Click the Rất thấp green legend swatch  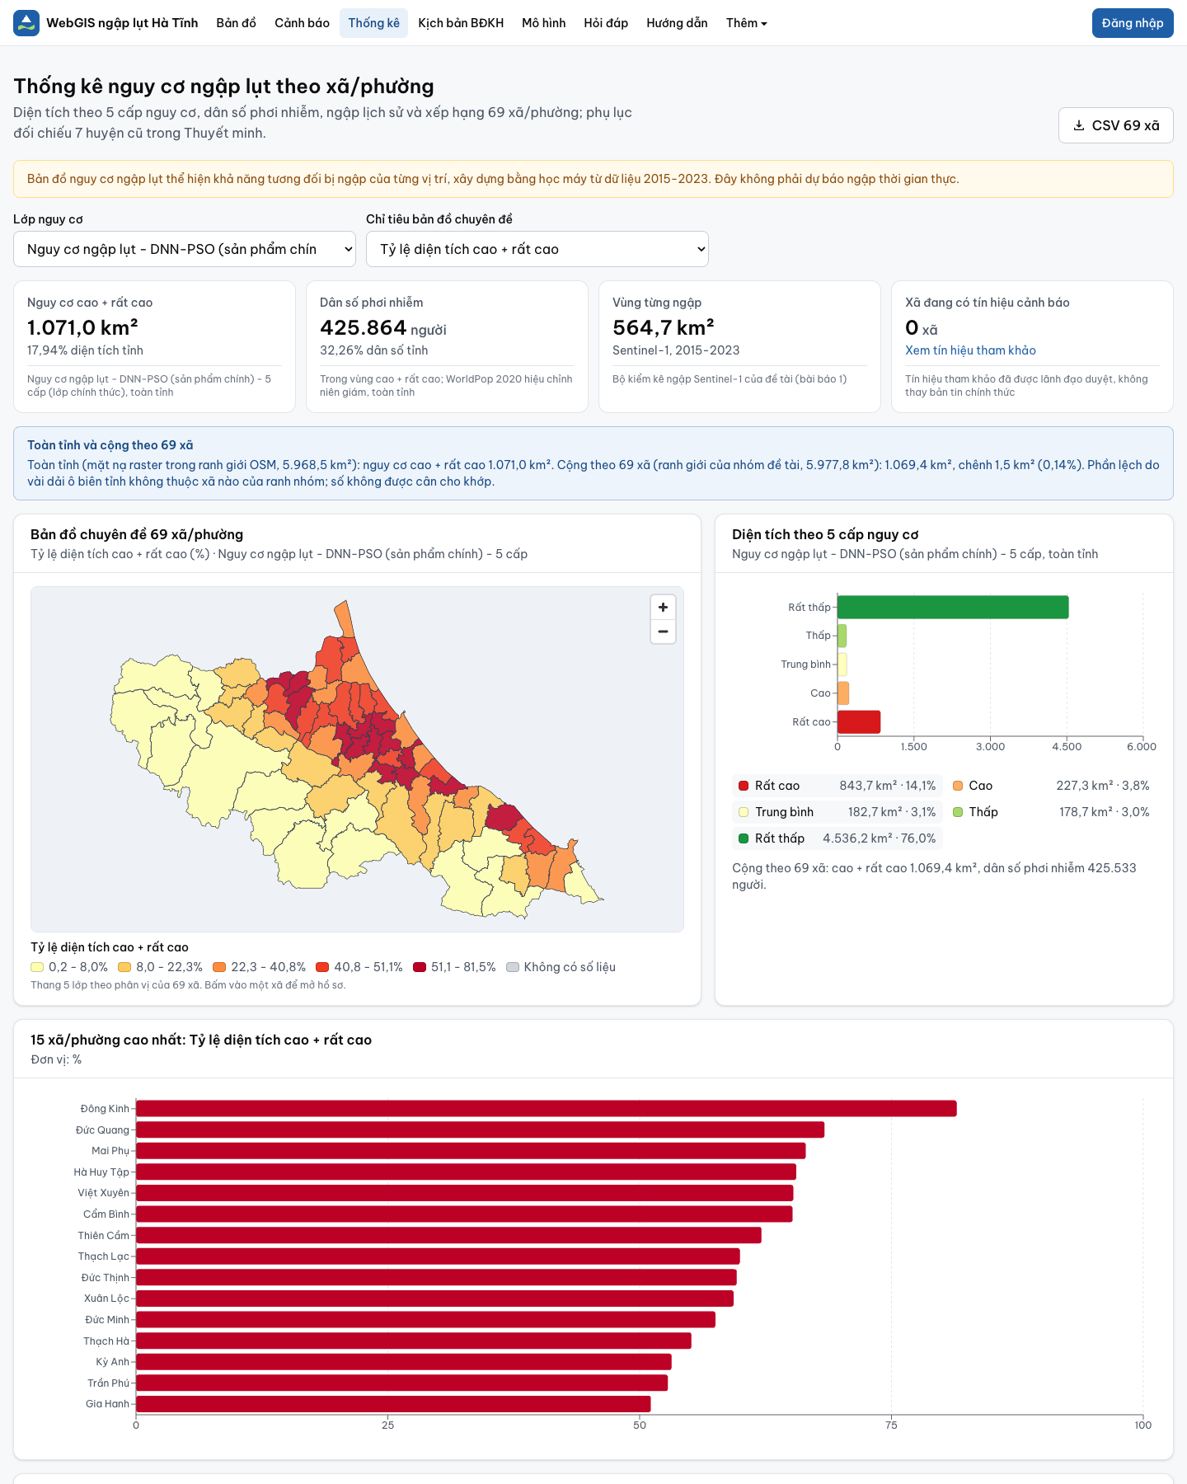tap(744, 838)
